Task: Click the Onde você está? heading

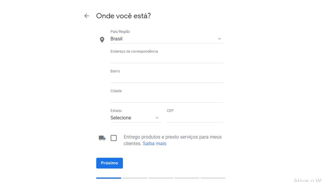Action: (123, 16)
